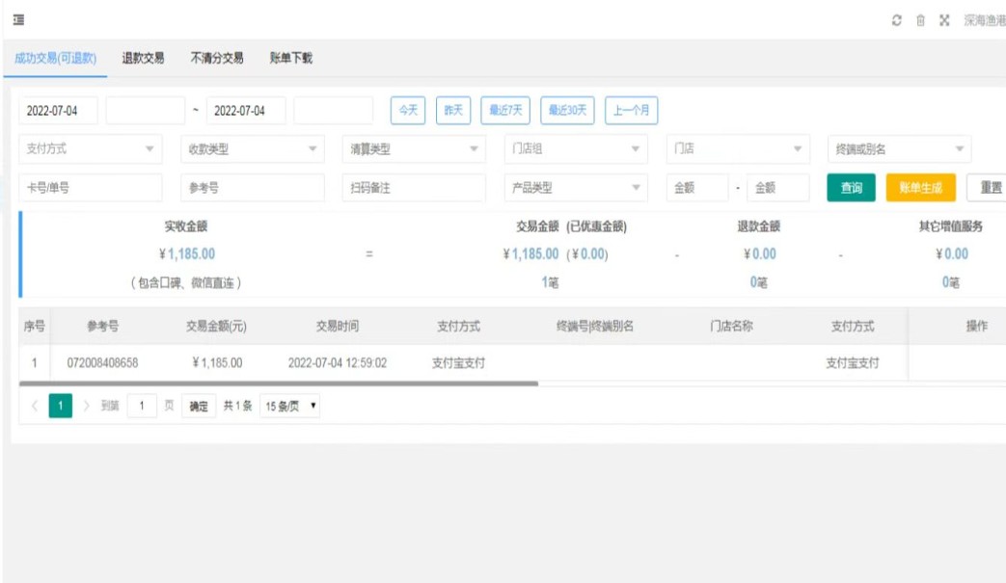Switch to the 不清分交易 tab
The height and width of the screenshot is (583, 1006).
217,59
